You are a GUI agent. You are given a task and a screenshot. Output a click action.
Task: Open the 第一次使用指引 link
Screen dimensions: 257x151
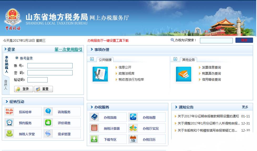(x=68, y=49)
